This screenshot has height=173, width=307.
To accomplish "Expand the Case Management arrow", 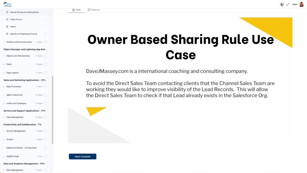I will 4,117.
